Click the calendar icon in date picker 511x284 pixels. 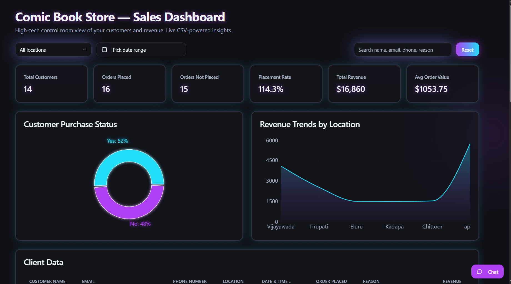coord(105,49)
